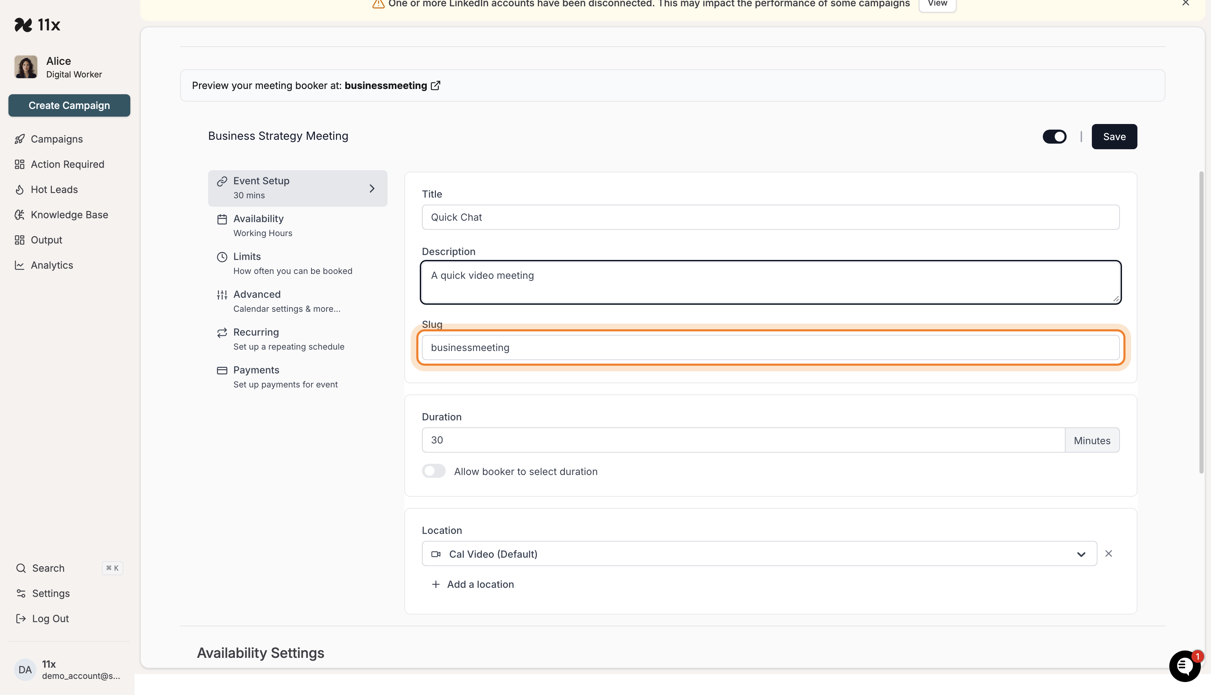1211x695 pixels.
Task: Click the Create Campaign button
Action: pyautogui.click(x=69, y=105)
